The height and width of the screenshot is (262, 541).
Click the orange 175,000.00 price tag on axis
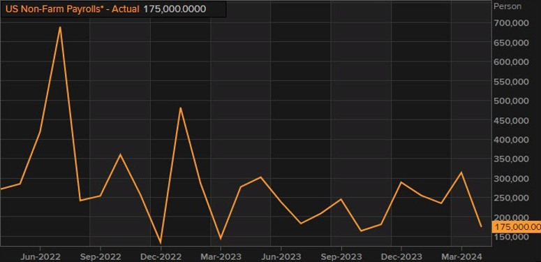(517, 227)
